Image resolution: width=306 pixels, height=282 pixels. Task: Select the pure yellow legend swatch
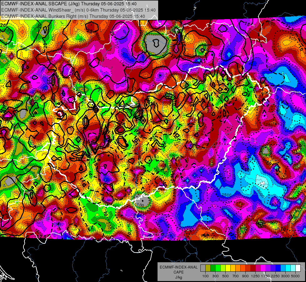point(228,268)
